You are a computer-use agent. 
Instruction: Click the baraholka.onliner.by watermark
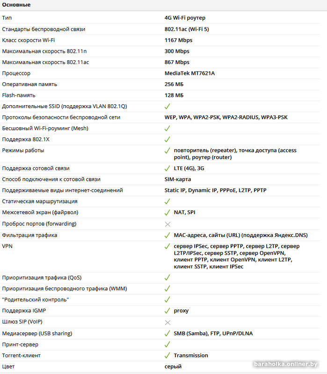(x=286, y=364)
